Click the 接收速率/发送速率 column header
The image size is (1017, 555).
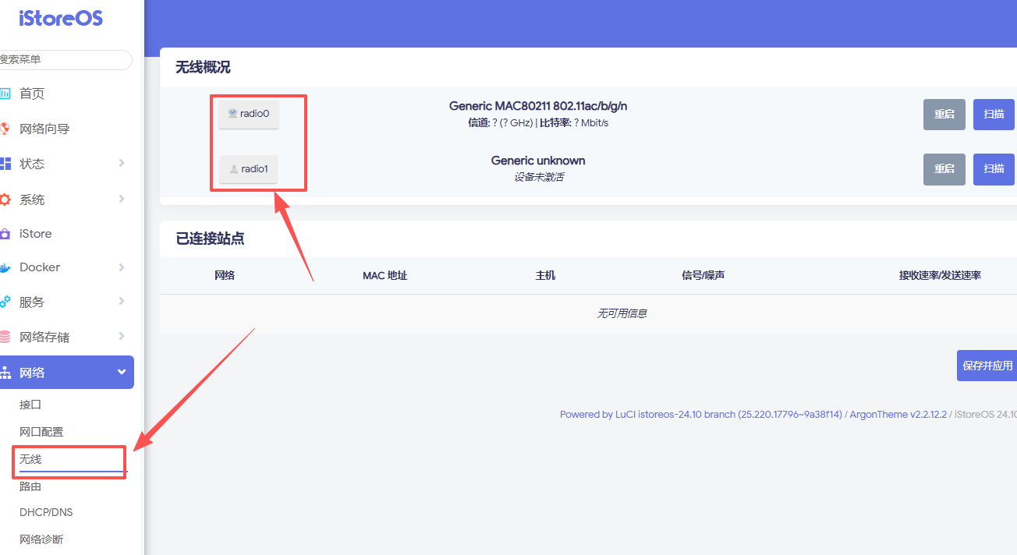tap(940, 275)
